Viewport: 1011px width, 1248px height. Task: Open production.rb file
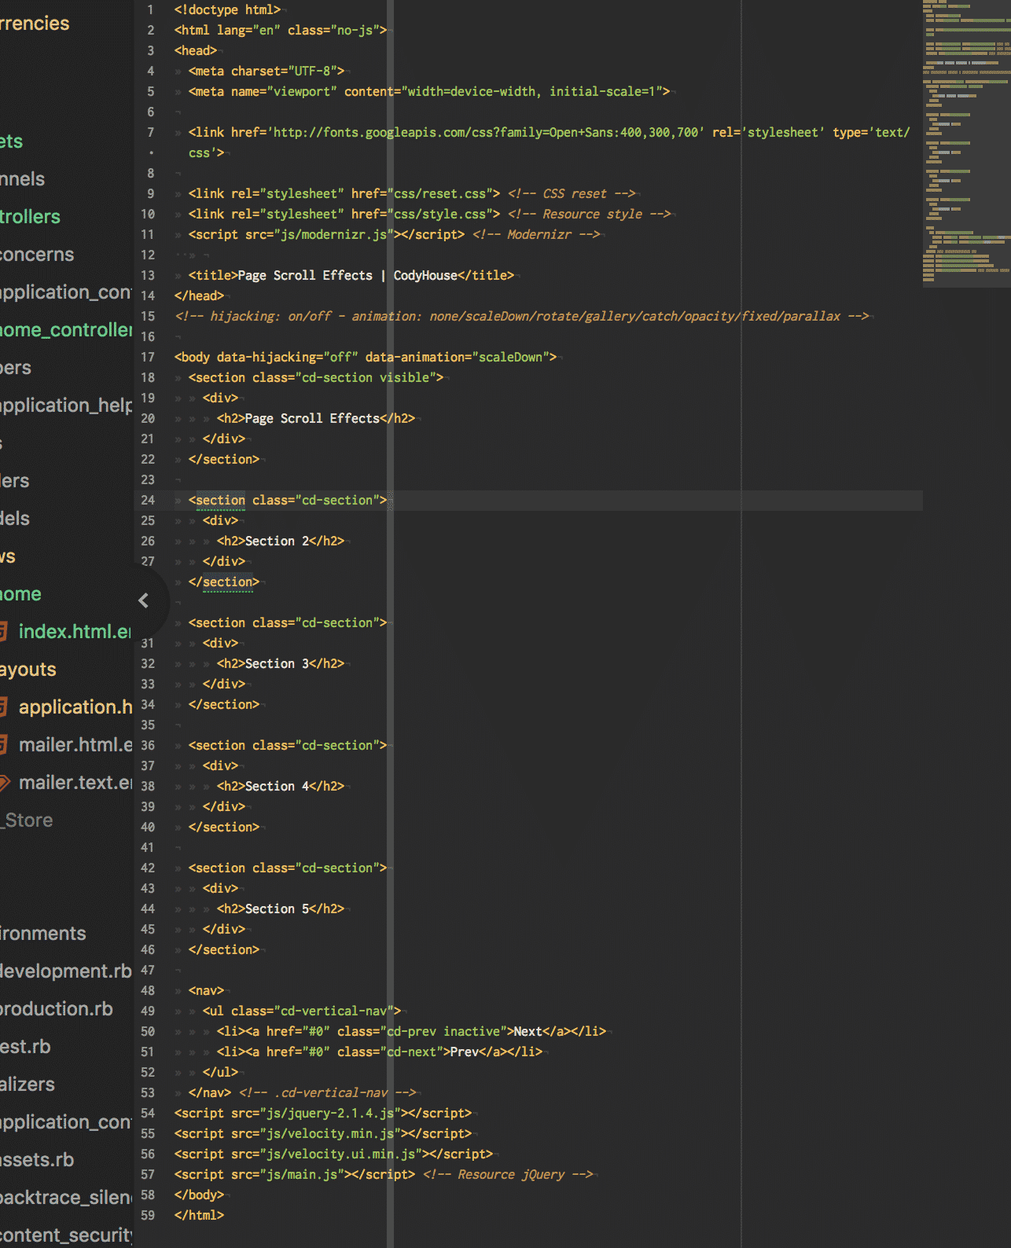point(57,1009)
